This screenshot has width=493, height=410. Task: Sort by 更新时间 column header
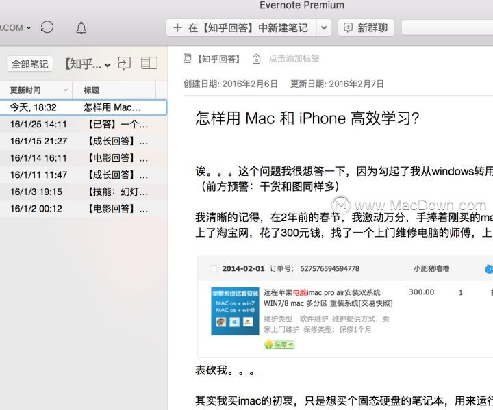click(x=36, y=90)
